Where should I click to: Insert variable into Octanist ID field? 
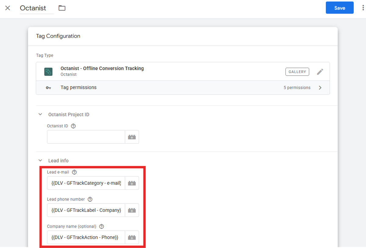[x=132, y=137]
